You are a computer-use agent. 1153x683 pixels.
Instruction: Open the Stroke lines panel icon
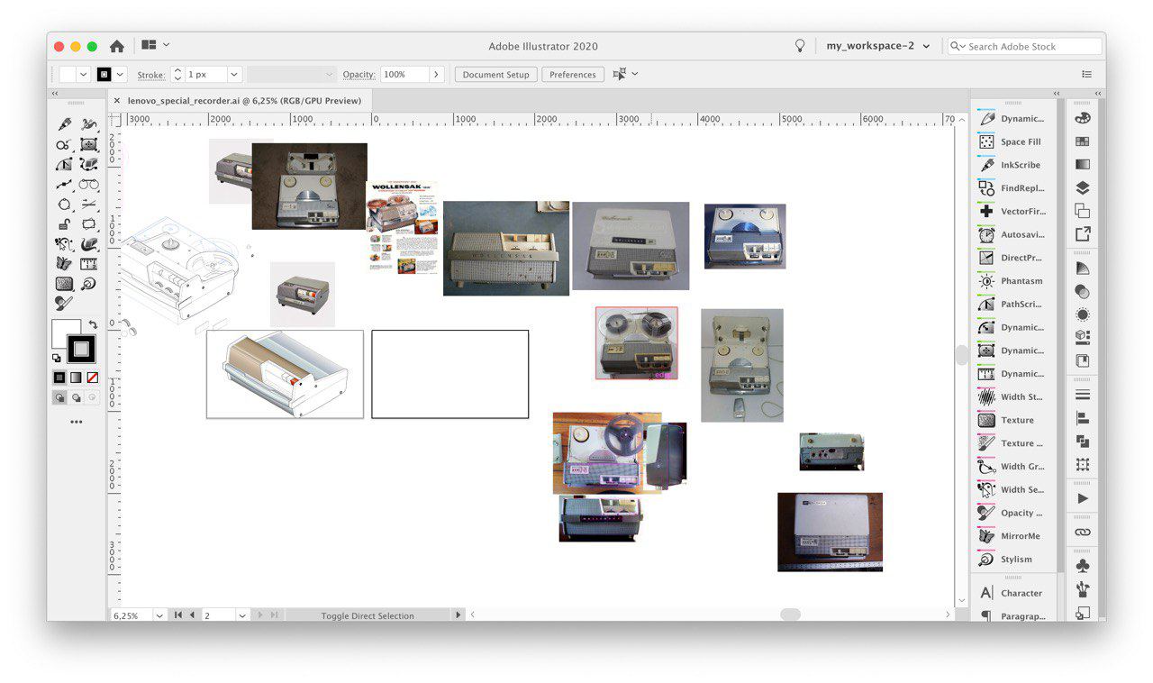coord(1083,395)
